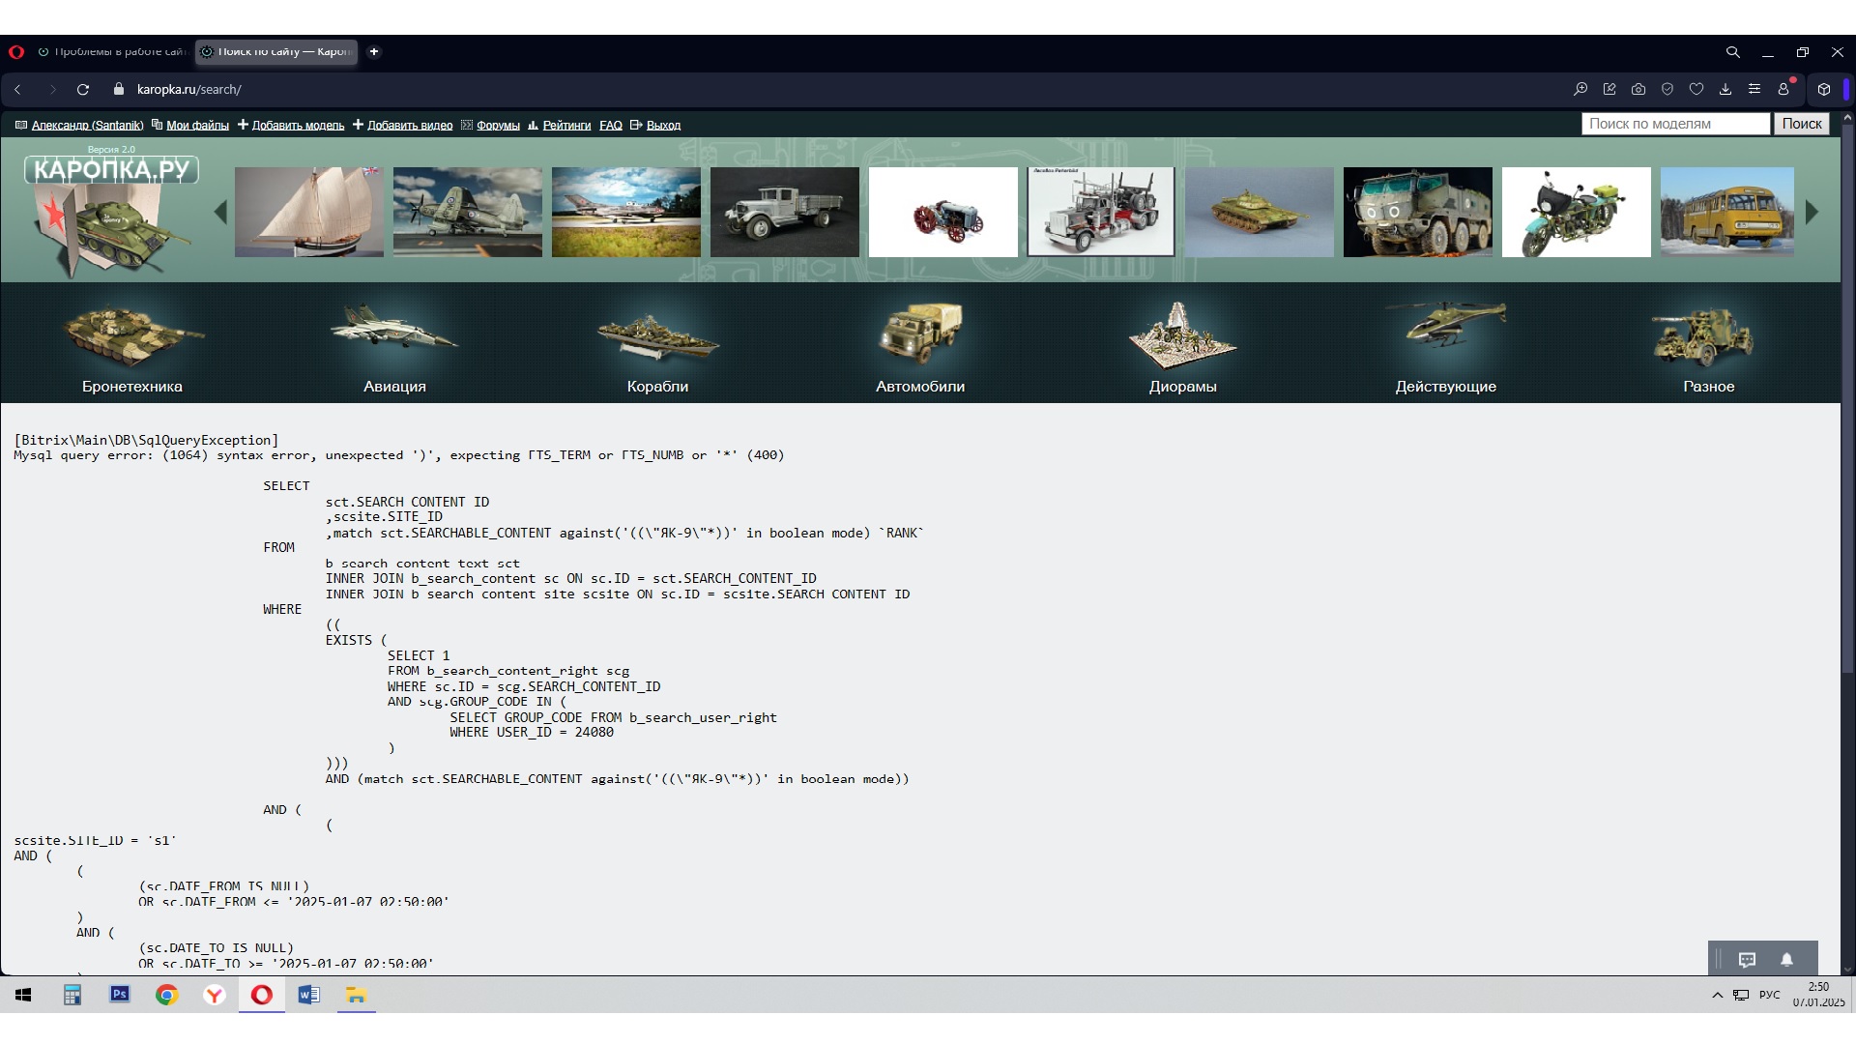
Task: Click the Добавить модель link
Action: (x=298, y=126)
